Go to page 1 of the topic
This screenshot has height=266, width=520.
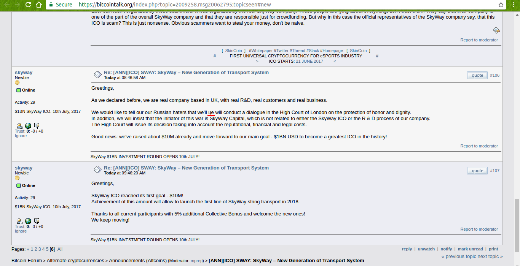pyautogui.click(x=32, y=249)
